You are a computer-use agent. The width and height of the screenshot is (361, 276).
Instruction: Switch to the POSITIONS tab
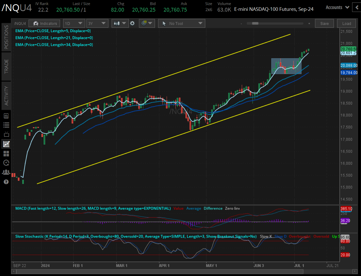6,37
